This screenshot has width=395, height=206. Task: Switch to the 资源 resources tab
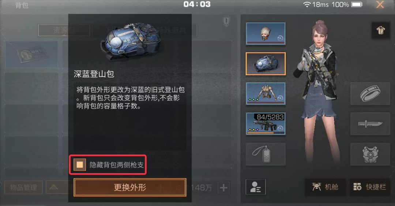coord(64,30)
